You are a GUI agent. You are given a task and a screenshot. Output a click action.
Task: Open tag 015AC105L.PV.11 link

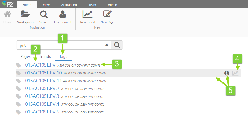click(43, 81)
